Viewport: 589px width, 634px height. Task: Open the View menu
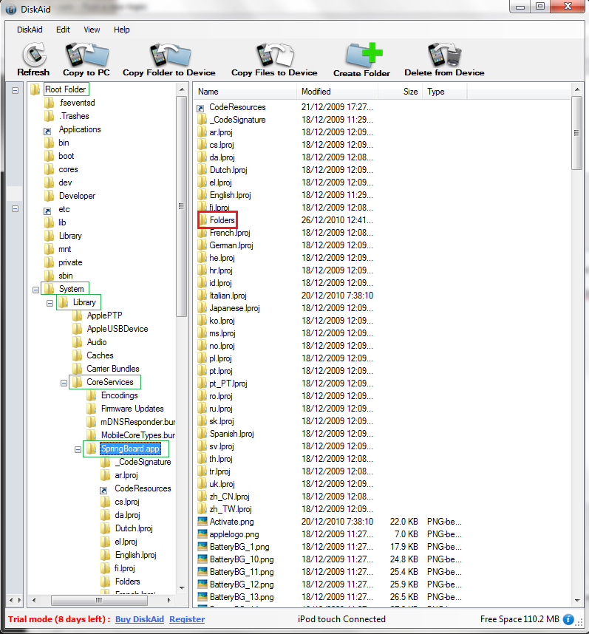[92, 30]
